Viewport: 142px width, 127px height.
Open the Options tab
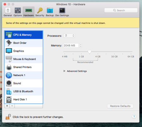(x=18, y=12)
